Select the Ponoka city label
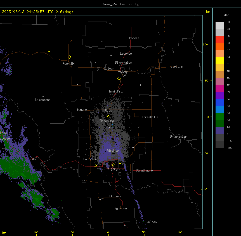The width and height of the screenshot is (241, 236). tap(134, 38)
